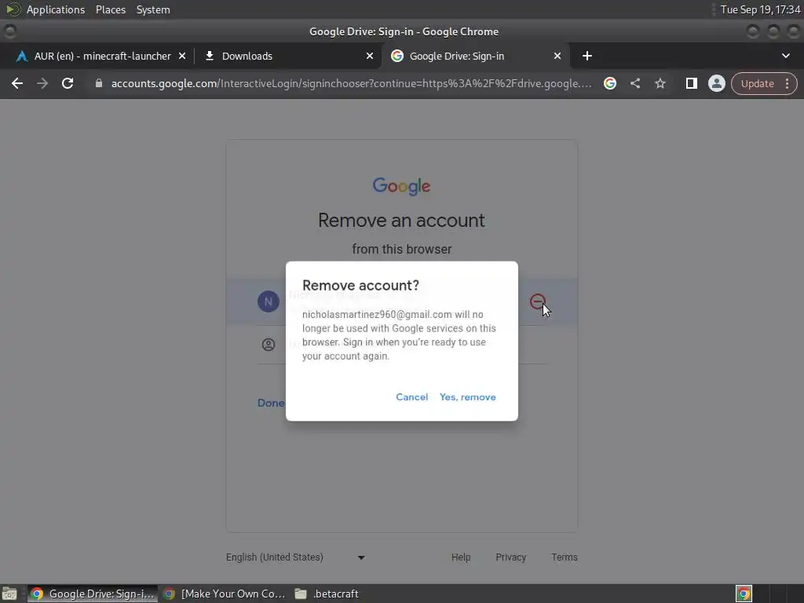
Task: Cancel the Remove account dialog
Action: pos(411,397)
